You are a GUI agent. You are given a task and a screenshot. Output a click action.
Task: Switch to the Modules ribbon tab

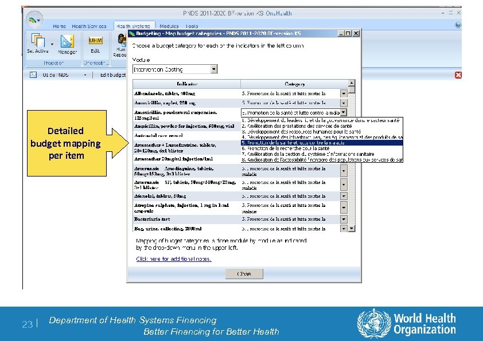coord(169,26)
